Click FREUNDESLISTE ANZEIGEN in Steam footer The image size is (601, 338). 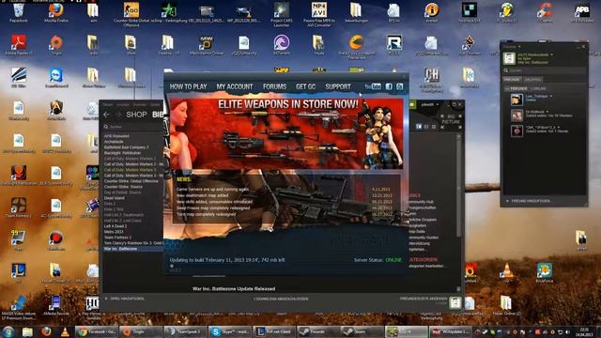coord(424,299)
